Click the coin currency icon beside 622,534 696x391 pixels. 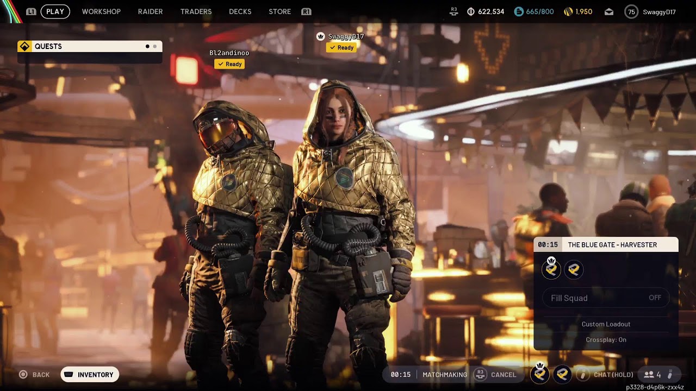tap(471, 11)
